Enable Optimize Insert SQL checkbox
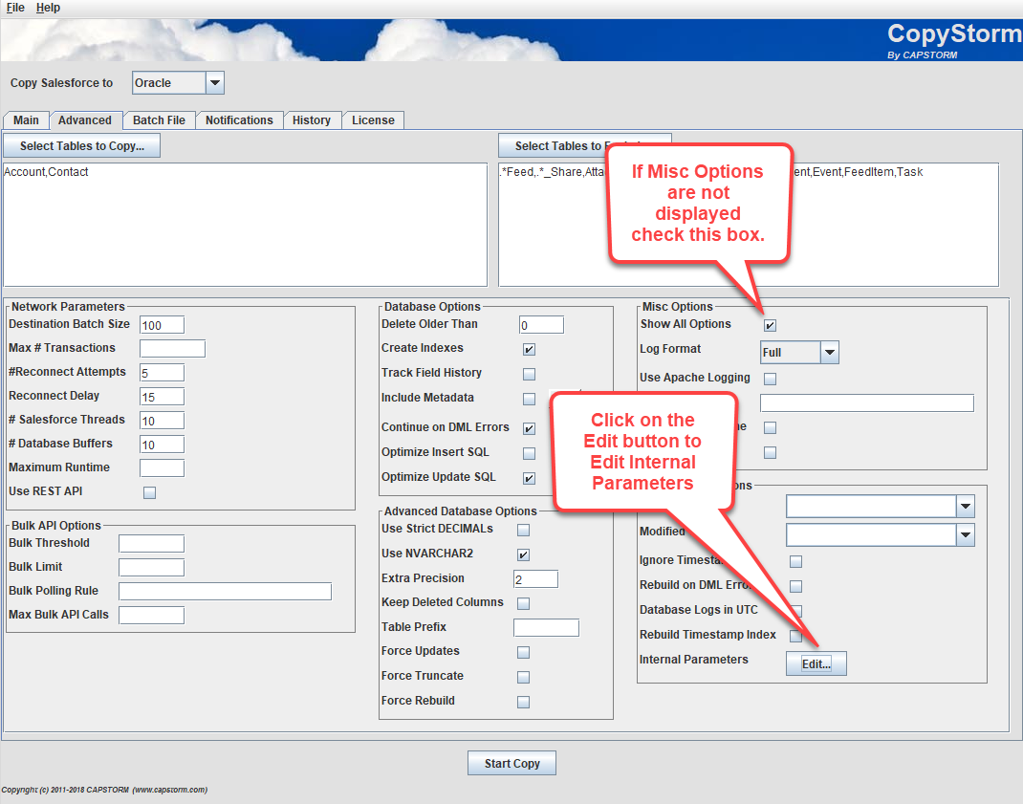 pyautogui.click(x=529, y=453)
